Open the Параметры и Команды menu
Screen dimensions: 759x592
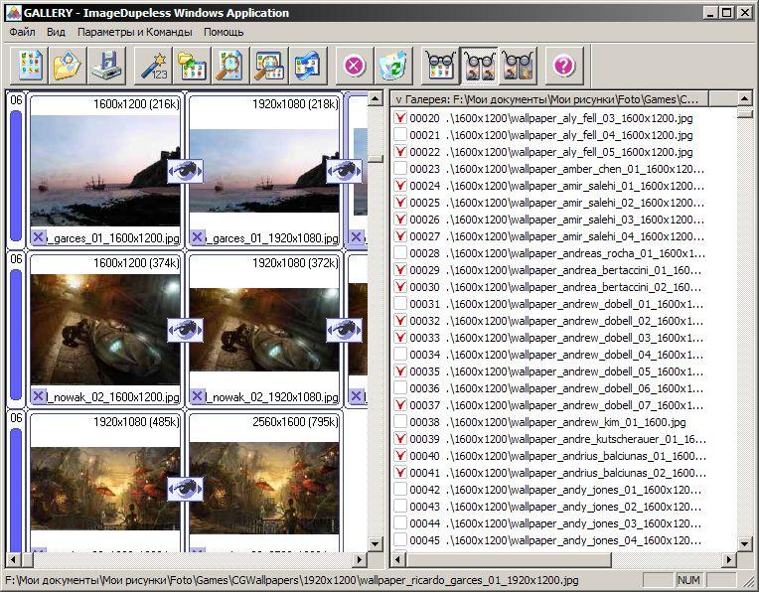click(x=136, y=32)
